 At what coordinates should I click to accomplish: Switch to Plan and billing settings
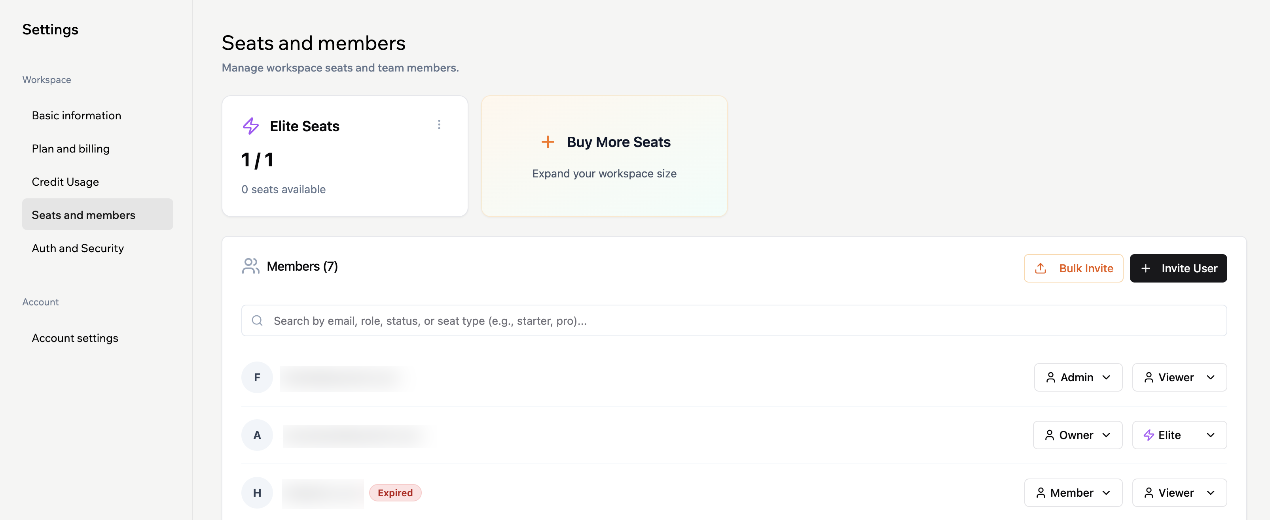70,148
